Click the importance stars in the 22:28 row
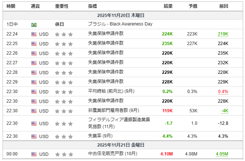The width and height of the screenshot is (245, 161). point(64,72)
